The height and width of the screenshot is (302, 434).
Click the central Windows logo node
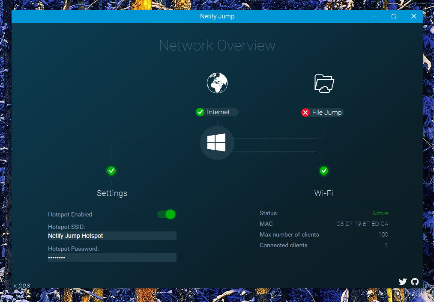[217, 143]
